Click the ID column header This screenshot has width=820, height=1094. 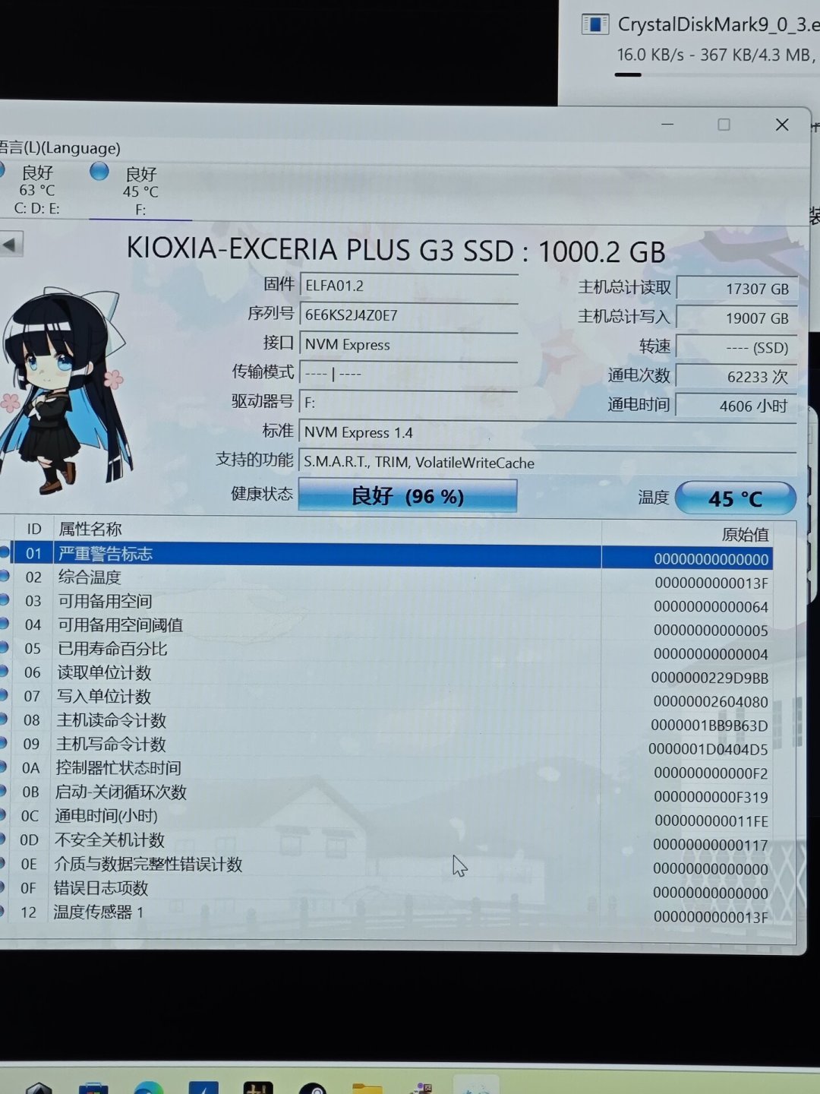33,529
